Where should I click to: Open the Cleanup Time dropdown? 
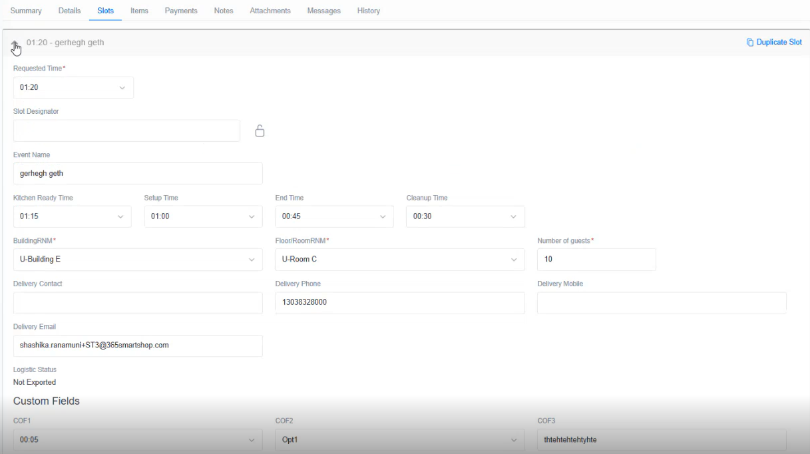tap(513, 216)
